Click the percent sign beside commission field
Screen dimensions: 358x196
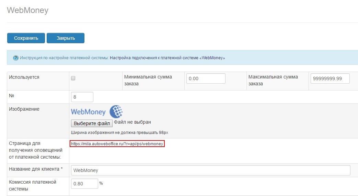pyautogui.click(x=101, y=183)
